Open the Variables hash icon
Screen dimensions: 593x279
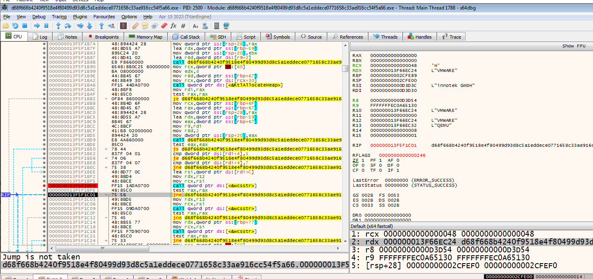tap(183, 26)
